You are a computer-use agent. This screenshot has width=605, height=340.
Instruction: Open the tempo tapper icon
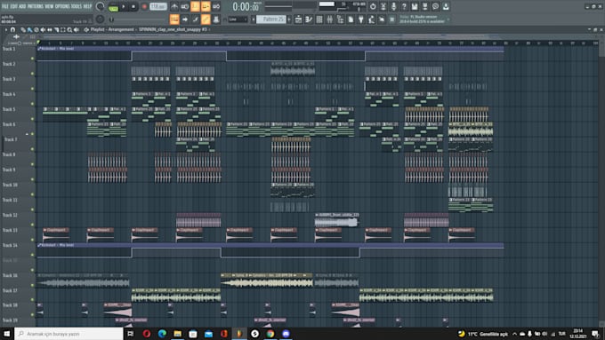click(x=371, y=20)
